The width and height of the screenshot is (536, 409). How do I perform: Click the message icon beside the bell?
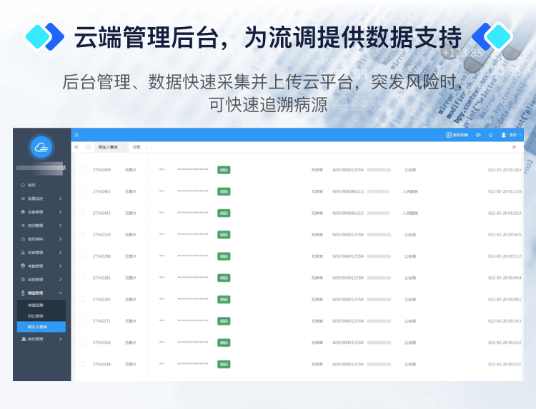point(478,135)
